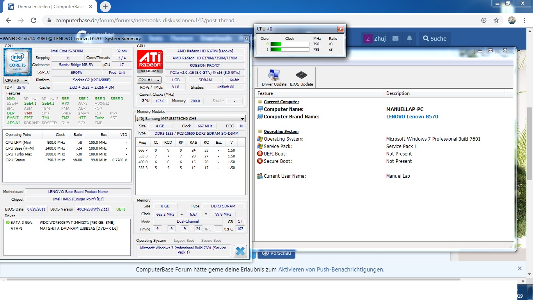The width and height of the screenshot is (533, 300).
Task: Close the CPU #0 clock window
Action: [x=341, y=29]
